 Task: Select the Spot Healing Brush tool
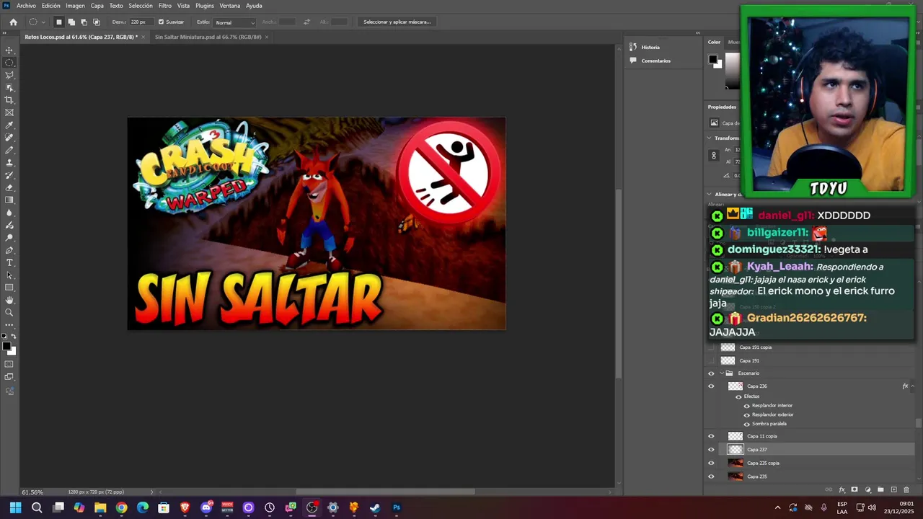(9, 138)
